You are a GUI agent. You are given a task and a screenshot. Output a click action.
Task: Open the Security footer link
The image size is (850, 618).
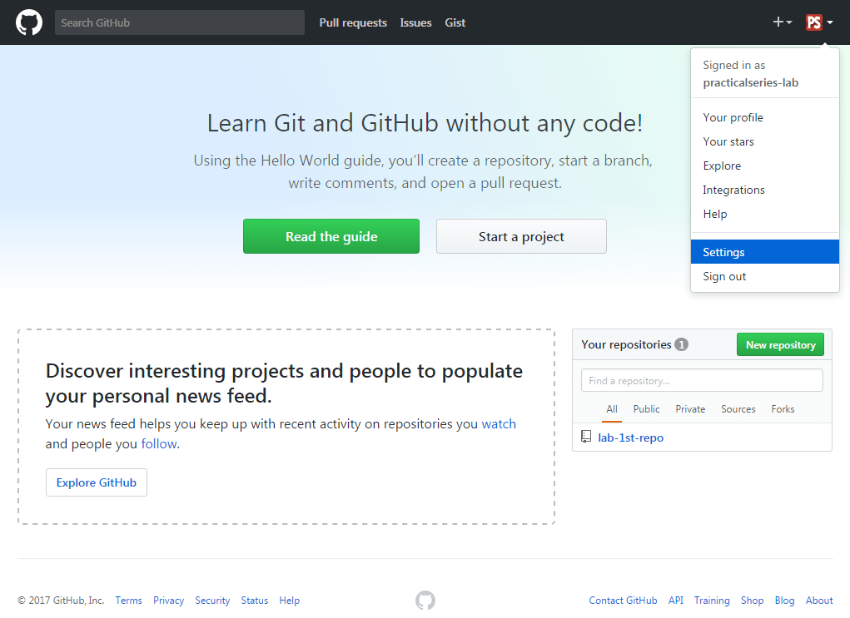212,601
